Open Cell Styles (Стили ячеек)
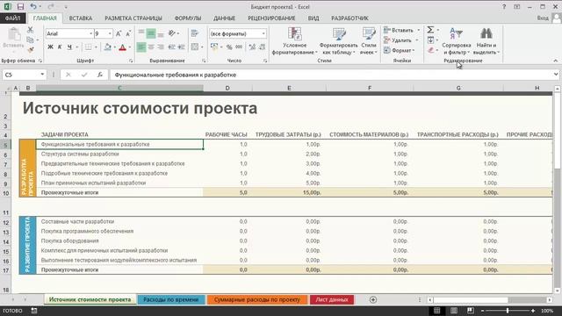 point(369,41)
